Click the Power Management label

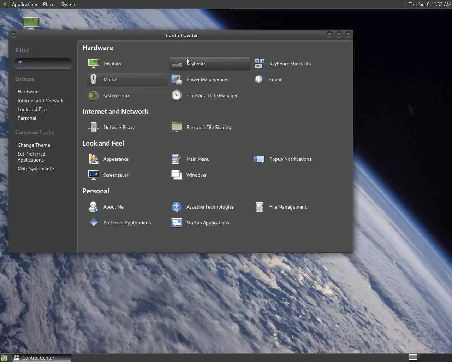point(208,80)
